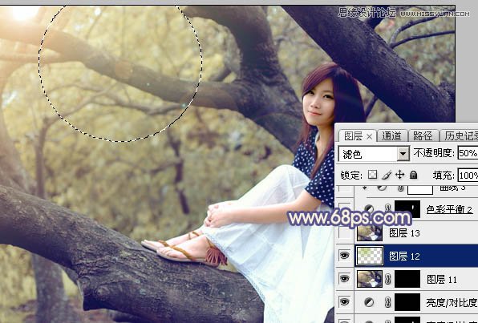478x323 pixels.
Task: Toggle the lock all padlock icon
Action: [x=413, y=175]
